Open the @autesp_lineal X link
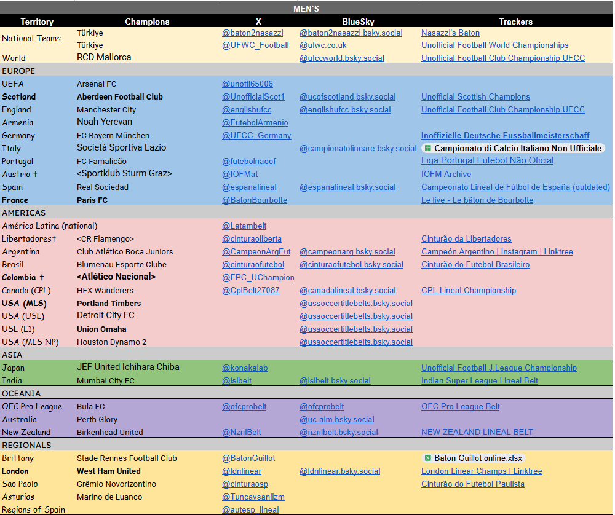Image resolution: width=615 pixels, height=515 pixels. [250, 510]
